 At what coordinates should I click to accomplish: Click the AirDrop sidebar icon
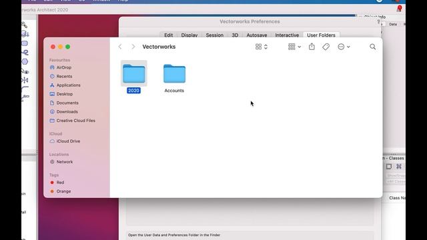pos(52,67)
